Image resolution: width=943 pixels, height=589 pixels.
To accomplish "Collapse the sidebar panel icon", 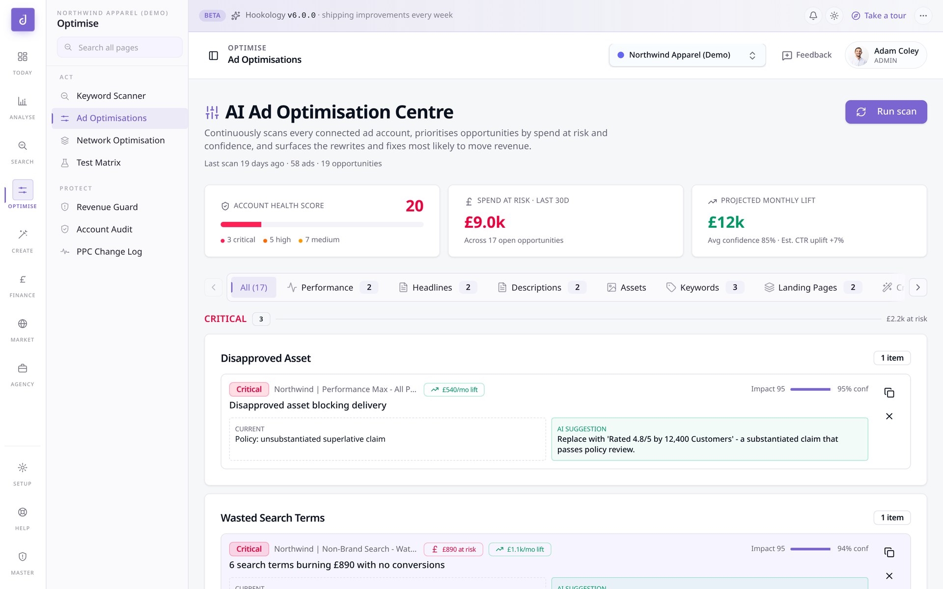I will coord(214,55).
